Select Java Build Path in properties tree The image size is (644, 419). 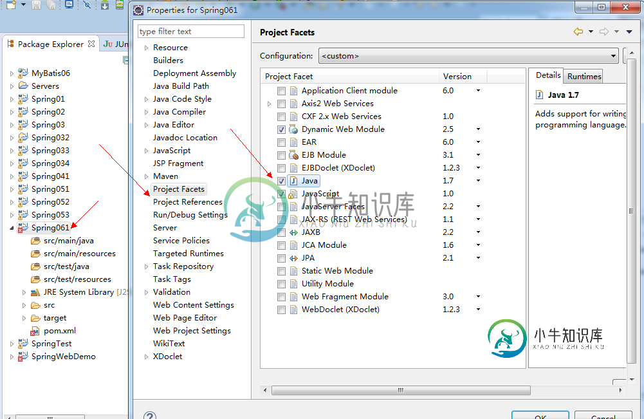(x=181, y=86)
